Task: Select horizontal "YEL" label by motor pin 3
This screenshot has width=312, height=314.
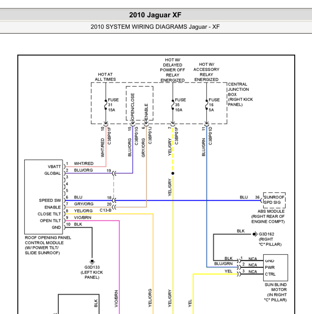Action: [228, 271]
